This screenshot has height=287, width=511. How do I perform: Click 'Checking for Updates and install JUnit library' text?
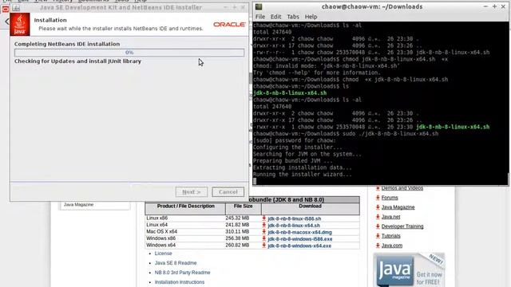(77, 61)
